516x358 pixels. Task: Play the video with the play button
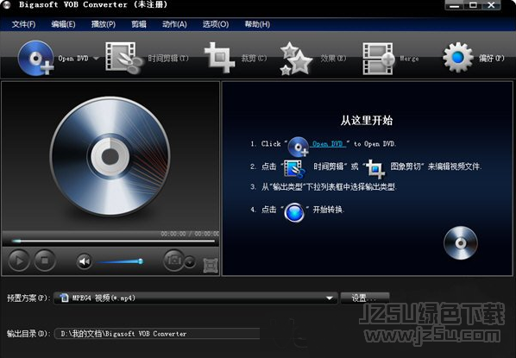[x=19, y=261]
